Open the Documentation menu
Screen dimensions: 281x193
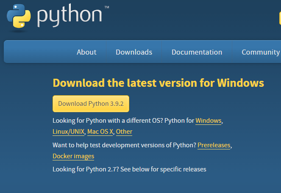point(197,52)
